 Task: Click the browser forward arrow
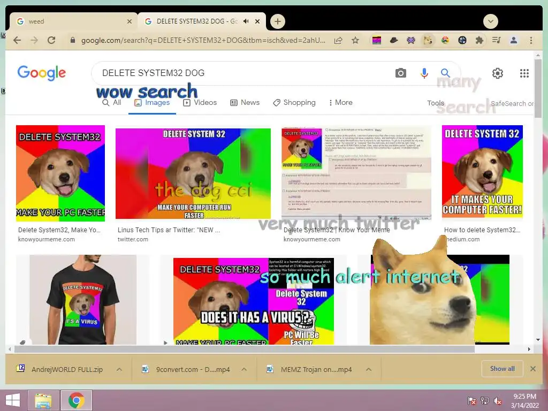[34, 40]
